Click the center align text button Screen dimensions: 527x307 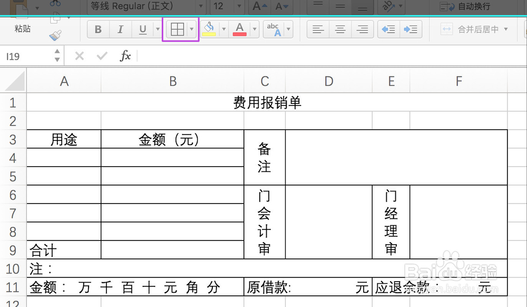(340, 29)
